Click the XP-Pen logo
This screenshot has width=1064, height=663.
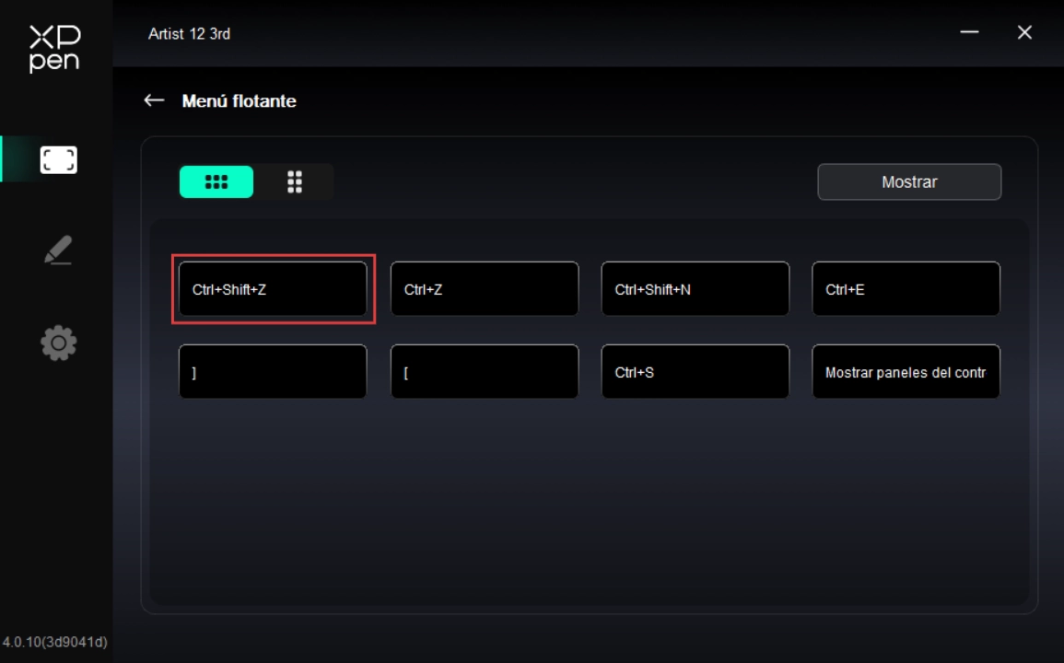click(54, 48)
